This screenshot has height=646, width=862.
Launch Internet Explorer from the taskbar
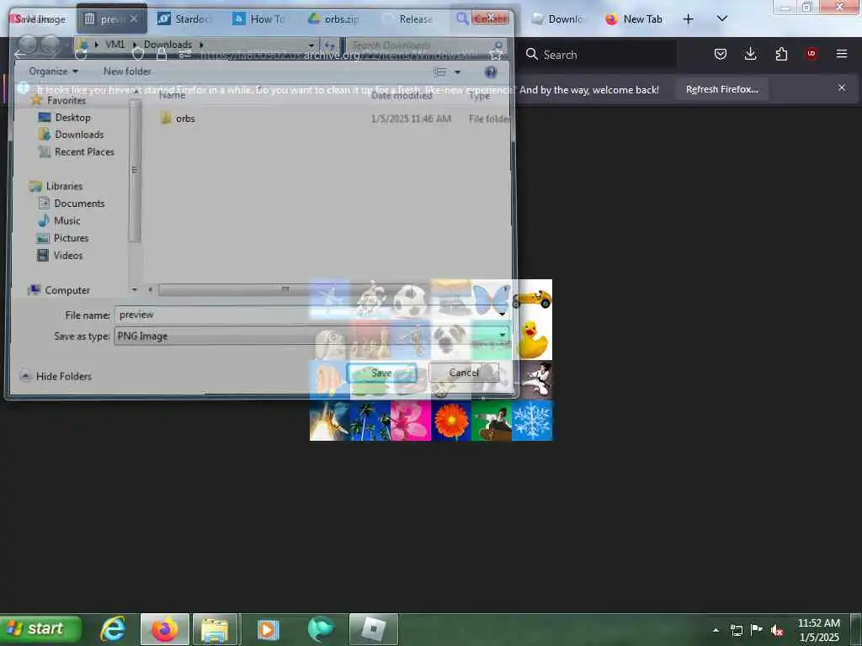click(x=114, y=628)
